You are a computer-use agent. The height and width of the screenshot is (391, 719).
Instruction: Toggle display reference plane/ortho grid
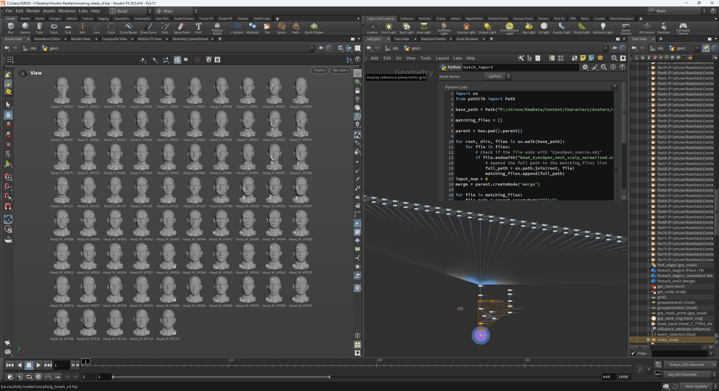click(358, 74)
